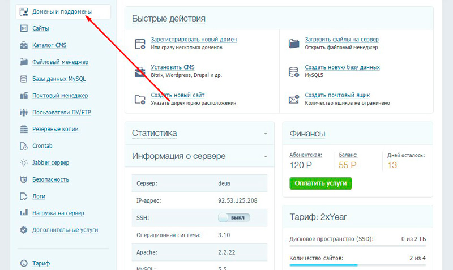Click the IP address 92.53.125.208
This screenshot has height=270, width=453.
(237, 200)
